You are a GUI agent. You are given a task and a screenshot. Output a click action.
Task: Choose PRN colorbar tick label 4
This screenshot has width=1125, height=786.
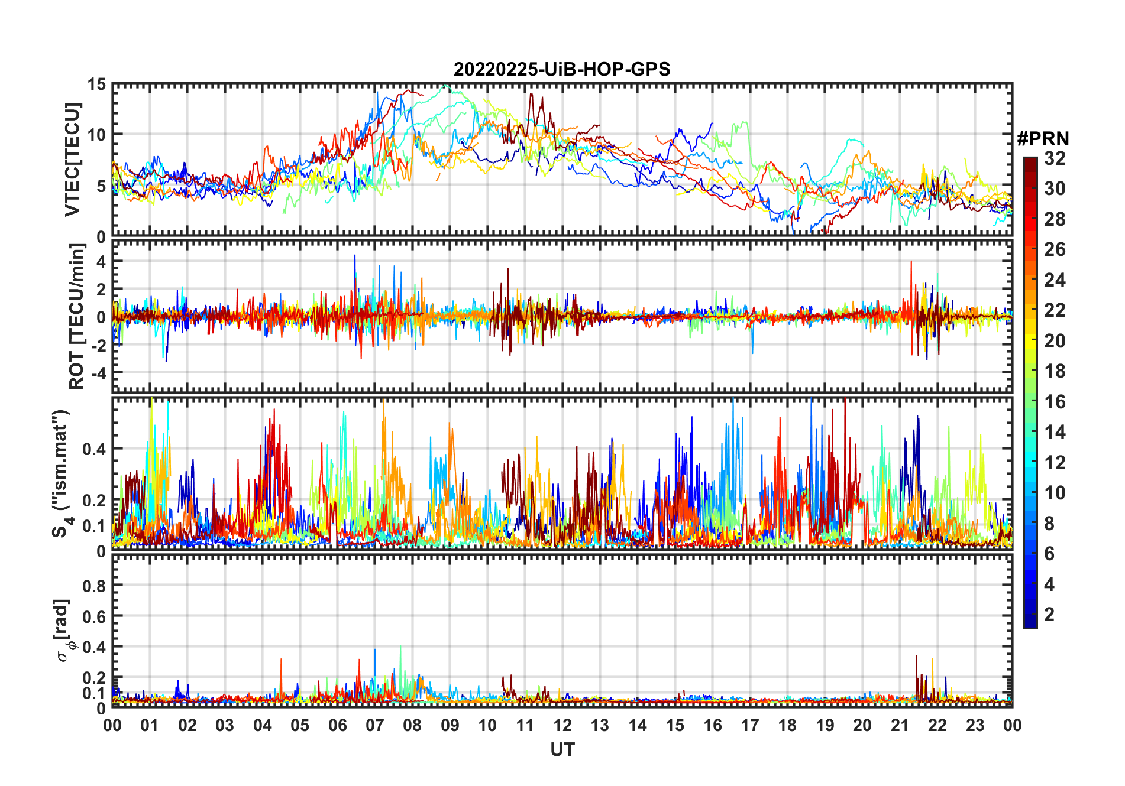[1049, 584]
